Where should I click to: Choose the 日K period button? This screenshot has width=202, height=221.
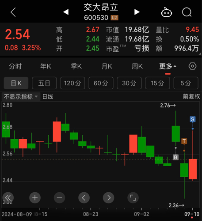pos(16,83)
